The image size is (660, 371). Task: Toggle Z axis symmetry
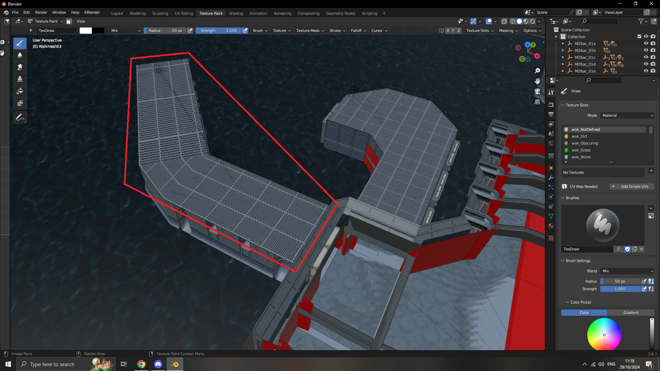pyautogui.click(x=459, y=31)
